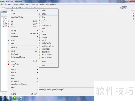Click the Example... wizard icon

pos(39,62)
